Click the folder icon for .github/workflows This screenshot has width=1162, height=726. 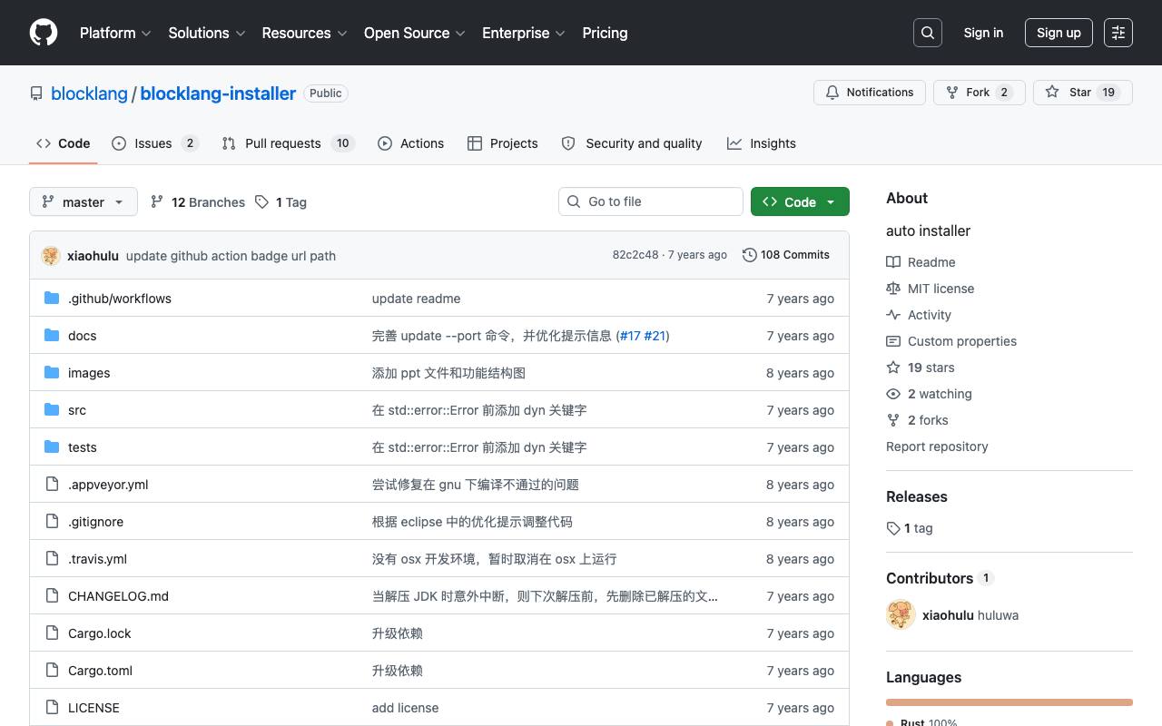point(52,298)
